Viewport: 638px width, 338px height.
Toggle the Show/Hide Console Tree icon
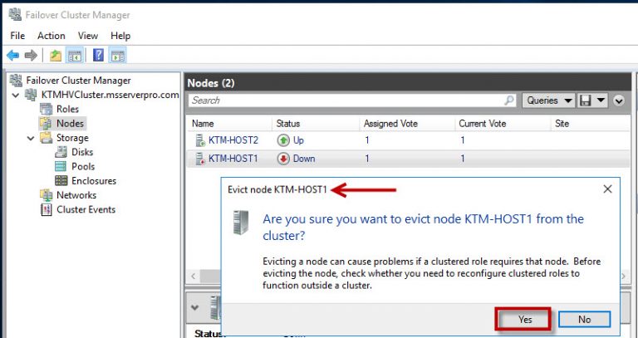[75, 56]
